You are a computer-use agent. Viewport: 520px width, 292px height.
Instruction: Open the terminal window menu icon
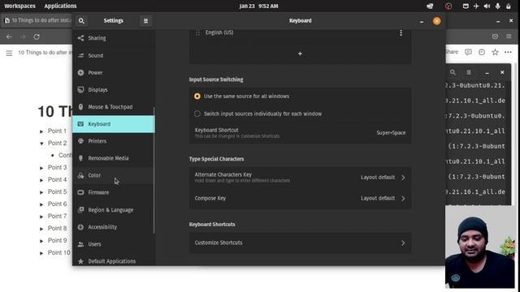tap(469, 72)
